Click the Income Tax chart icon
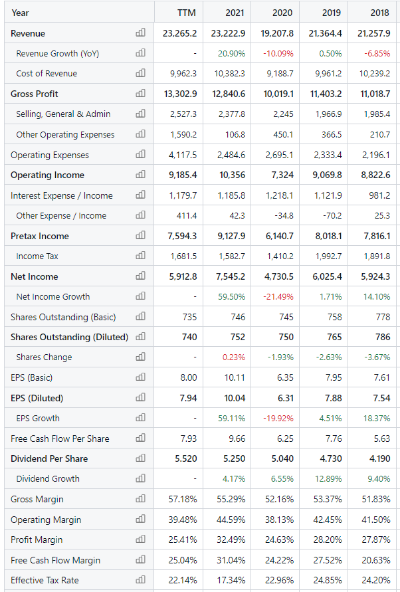This screenshot has width=400, height=592. (x=140, y=256)
